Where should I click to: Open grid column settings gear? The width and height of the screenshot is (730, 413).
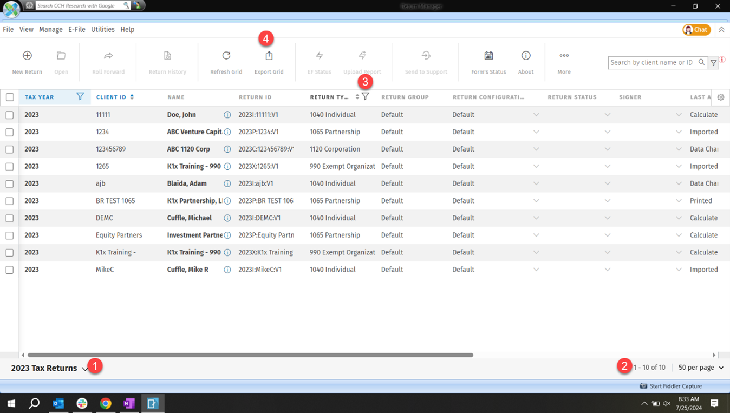(x=721, y=97)
